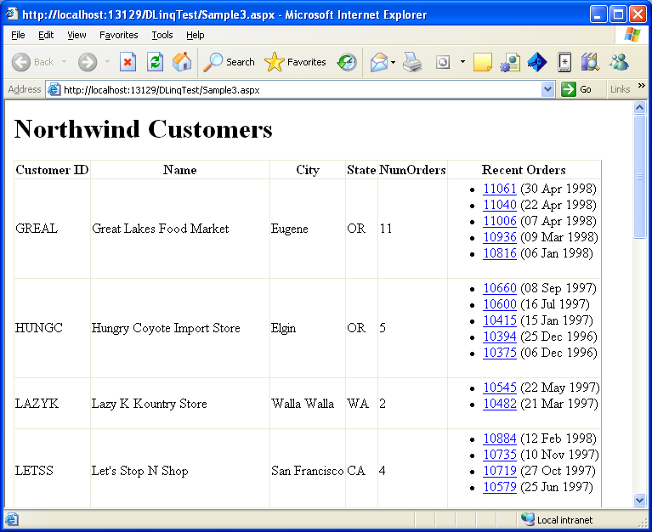Stop page loading with red X icon
This screenshot has height=532, width=652.
[x=128, y=62]
